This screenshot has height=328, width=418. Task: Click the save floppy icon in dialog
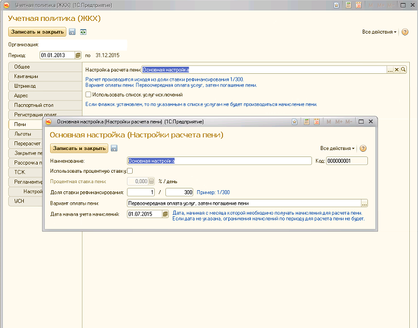coord(114,148)
